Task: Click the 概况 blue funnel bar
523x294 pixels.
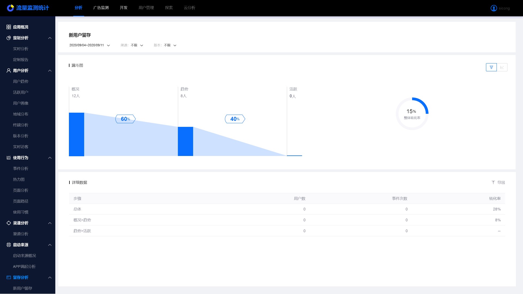Action: pos(77,134)
